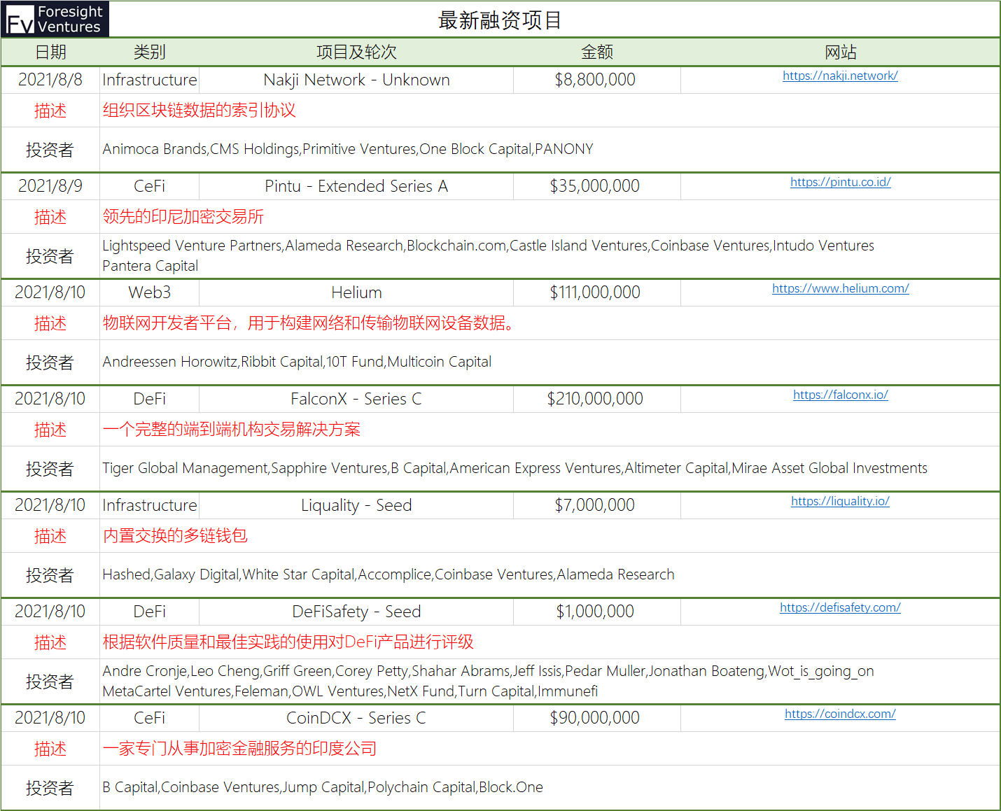Open the defisafety.com link

coord(840,607)
